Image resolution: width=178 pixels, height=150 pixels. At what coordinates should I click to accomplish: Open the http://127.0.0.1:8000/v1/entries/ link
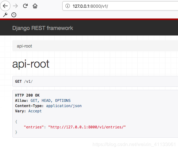tap(87, 127)
